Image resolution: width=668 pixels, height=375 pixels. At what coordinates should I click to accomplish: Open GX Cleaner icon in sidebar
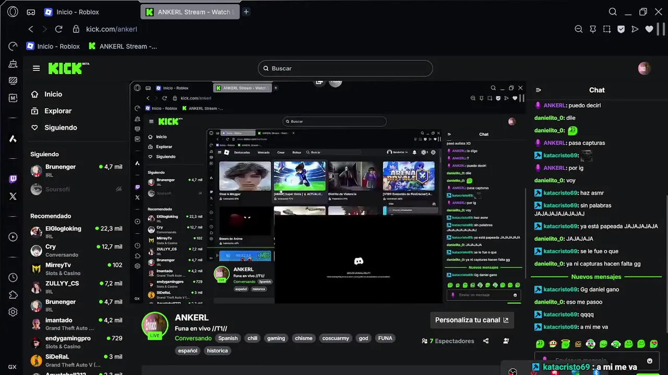(13, 64)
